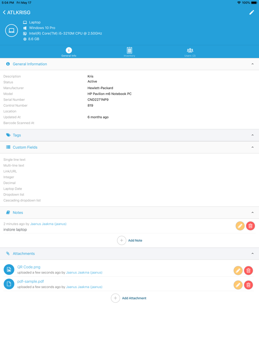Delete the QR Code.png attachment
This screenshot has height=346, width=259.
point(248,271)
